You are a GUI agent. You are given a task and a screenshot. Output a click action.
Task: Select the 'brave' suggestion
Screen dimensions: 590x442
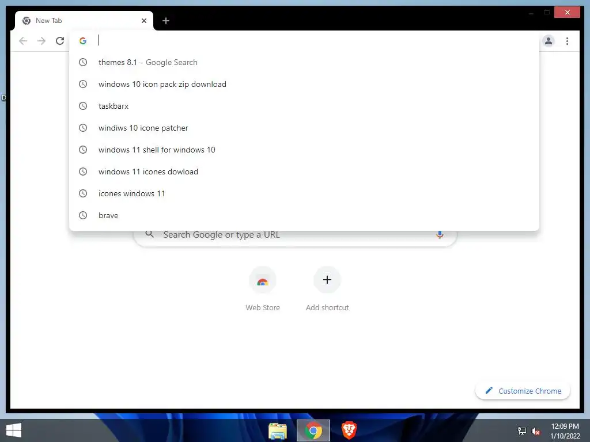point(304,215)
